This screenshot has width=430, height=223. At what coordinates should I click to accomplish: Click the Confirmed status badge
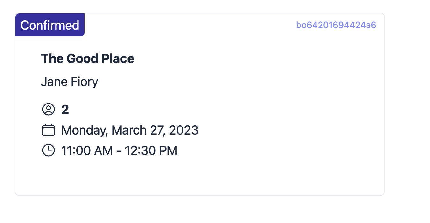pyautogui.click(x=50, y=25)
